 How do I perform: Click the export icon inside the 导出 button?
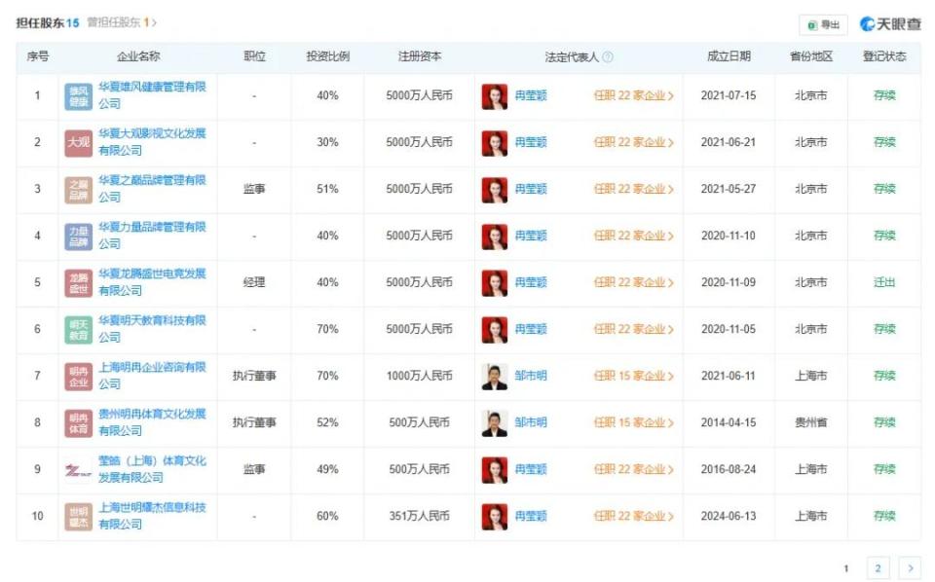coord(811,22)
